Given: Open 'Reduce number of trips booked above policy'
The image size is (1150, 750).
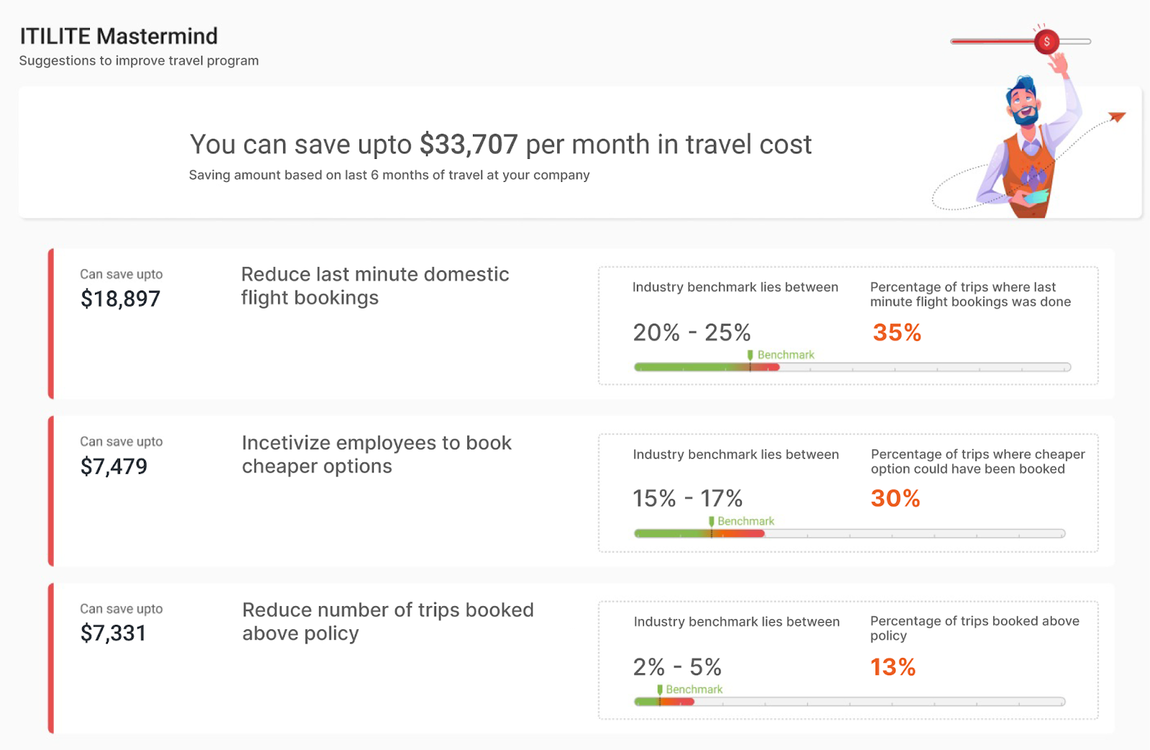Looking at the screenshot, I should [x=387, y=621].
